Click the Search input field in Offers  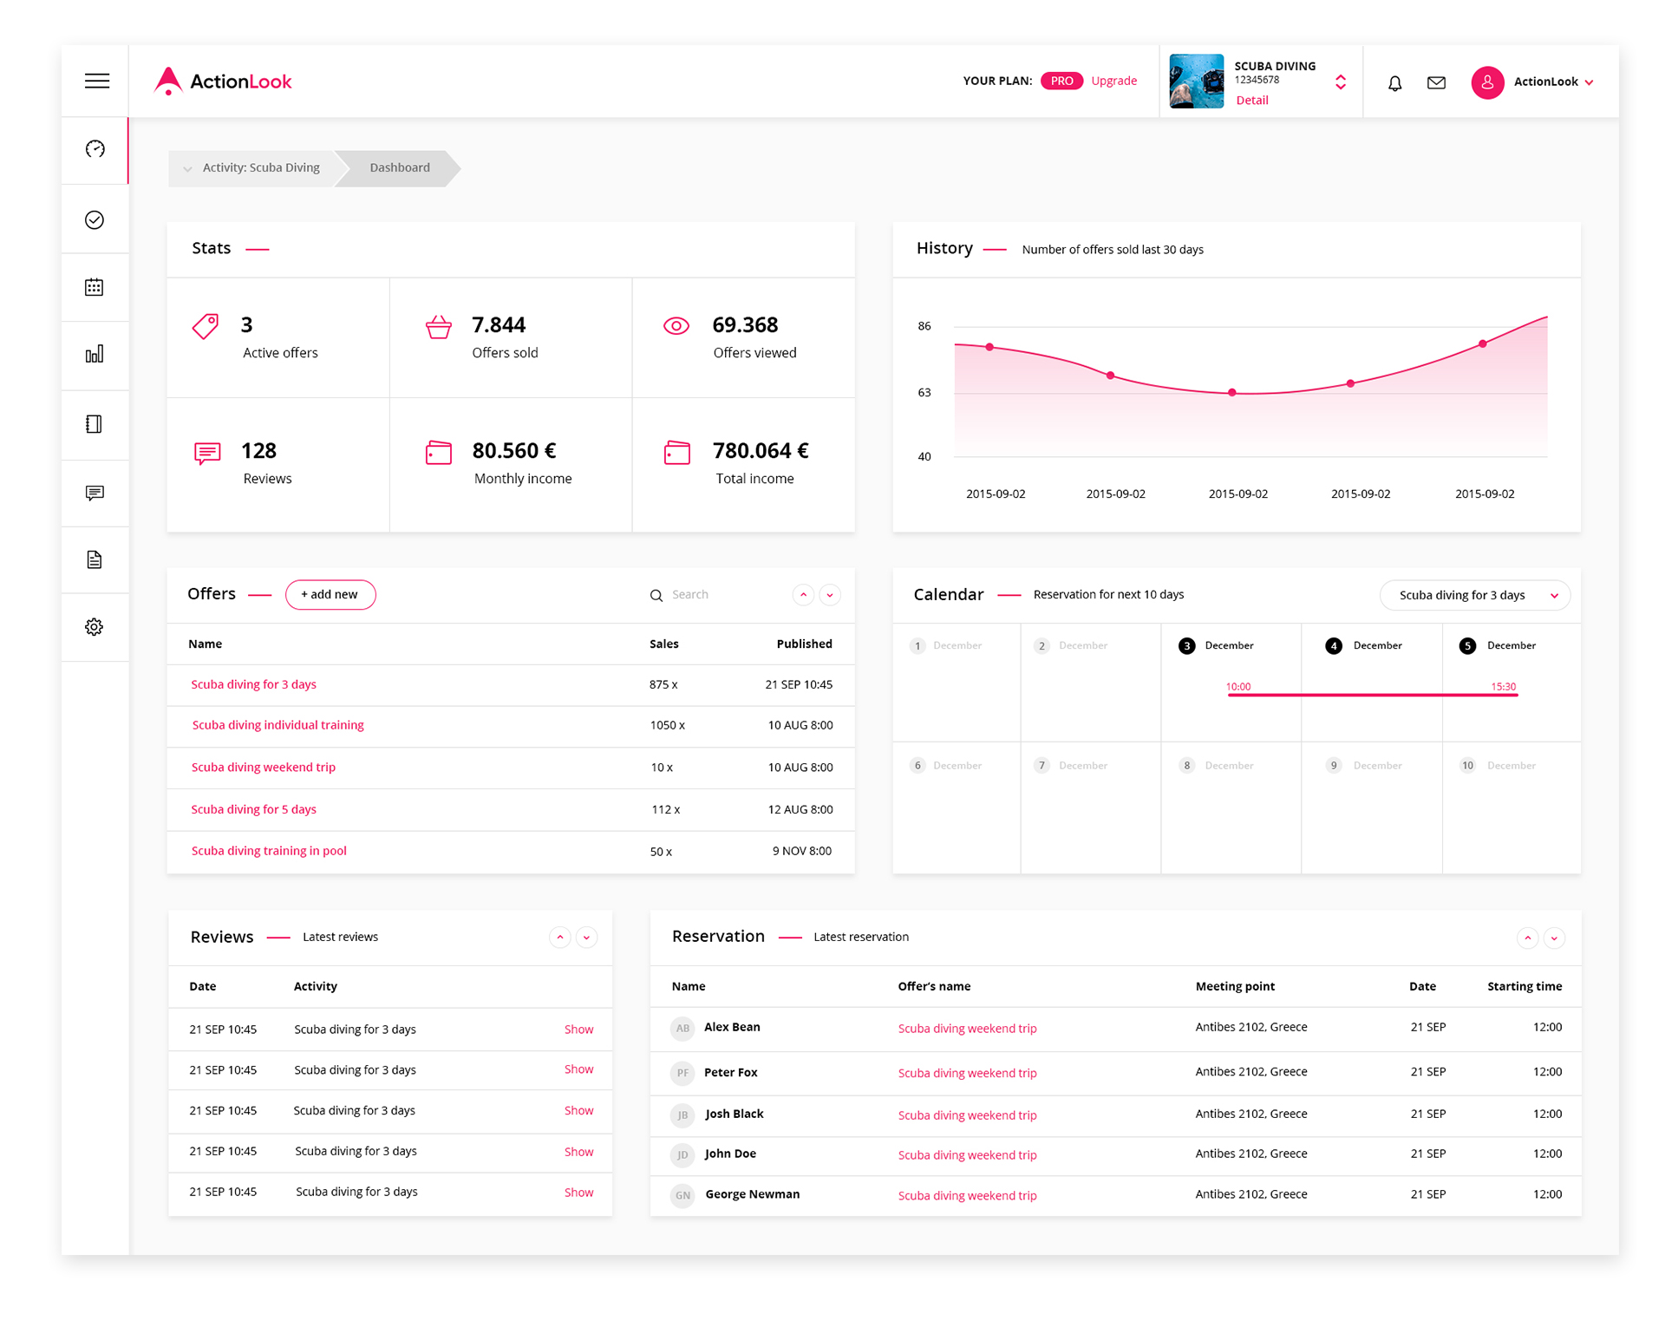point(711,593)
